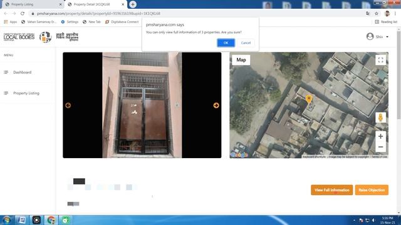Viewport: 401px width, 225px height.
Task: Open the Word icon in the taskbar
Action: 22,220
